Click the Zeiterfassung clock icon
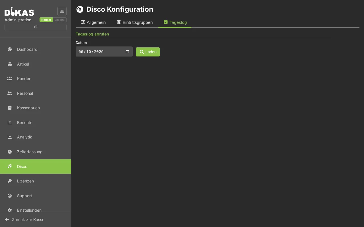364x227 pixels. tap(10, 152)
